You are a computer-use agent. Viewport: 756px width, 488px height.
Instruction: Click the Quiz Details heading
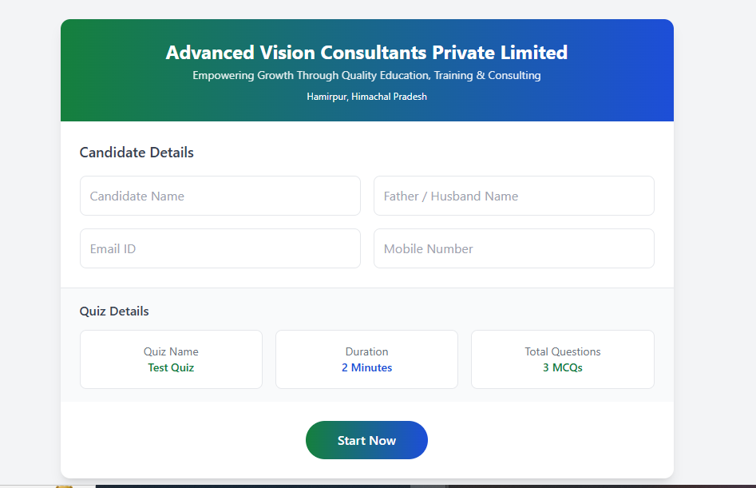click(114, 311)
